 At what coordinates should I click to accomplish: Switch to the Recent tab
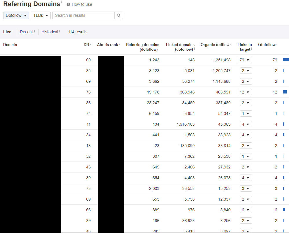point(26,32)
